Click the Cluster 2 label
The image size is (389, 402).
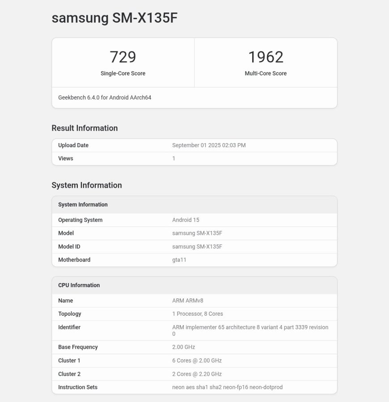tap(69, 374)
